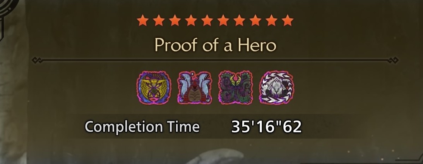The height and width of the screenshot is (164, 423).
Task: Click the sixth orange difficulty star
Action: pos(223,20)
